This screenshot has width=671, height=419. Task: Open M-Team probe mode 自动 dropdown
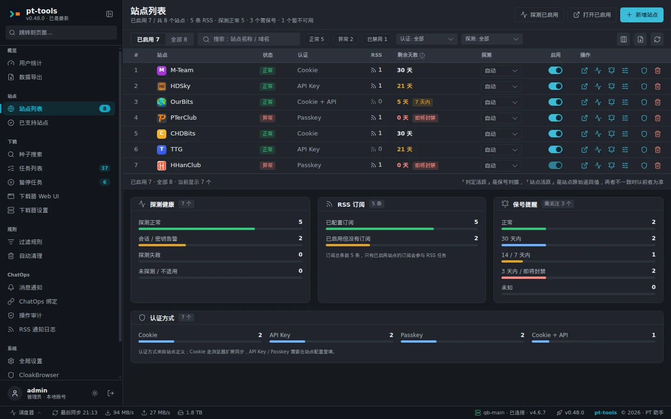pos(501,71)
